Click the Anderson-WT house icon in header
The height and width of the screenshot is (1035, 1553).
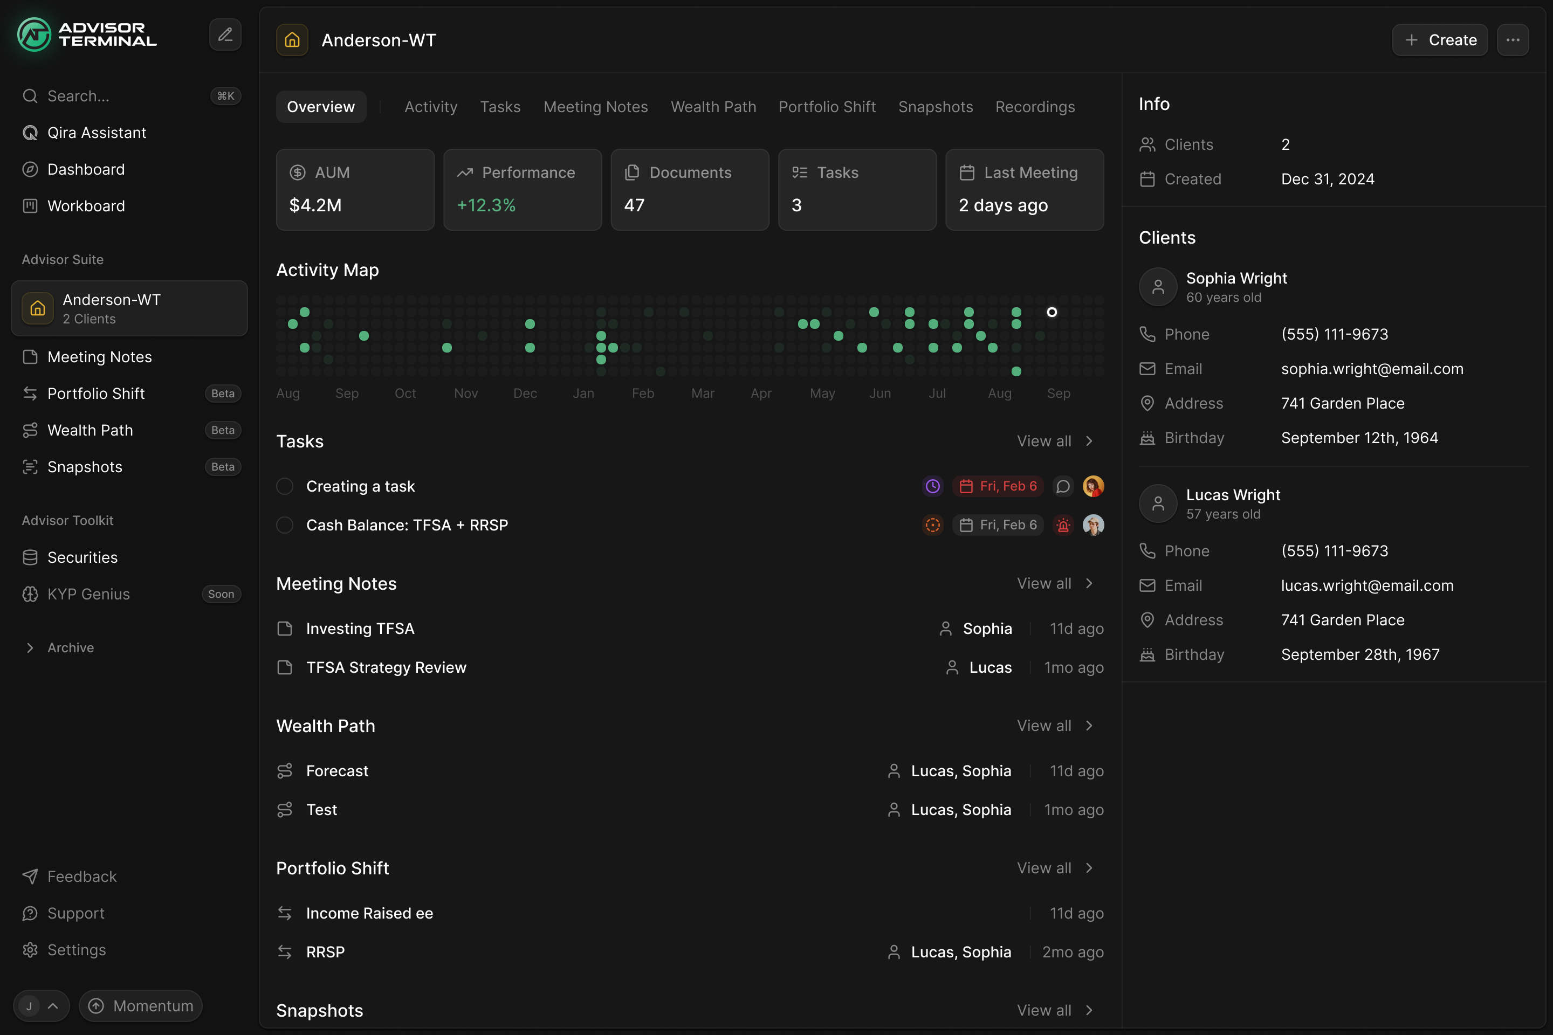tap(292, 40)
